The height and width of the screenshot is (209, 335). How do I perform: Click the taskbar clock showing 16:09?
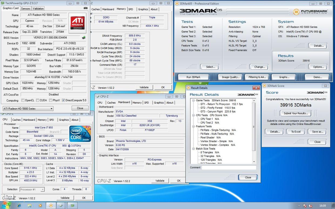pyautogui.click(x=323, y=206)
